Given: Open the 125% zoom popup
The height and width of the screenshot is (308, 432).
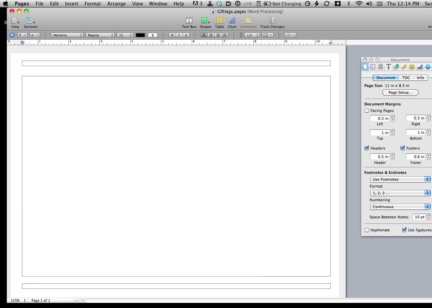Looking at the screenshot, I should click(18, 300).
